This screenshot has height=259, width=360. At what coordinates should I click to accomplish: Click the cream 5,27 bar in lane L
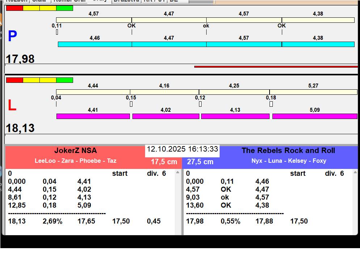point(313,92)
